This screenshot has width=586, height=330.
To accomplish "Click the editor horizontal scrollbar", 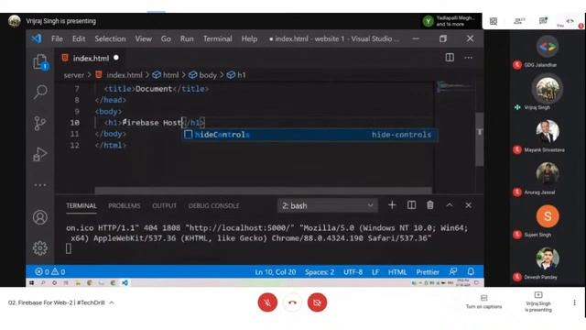I will pyautogui.click(x=264, y=191).
